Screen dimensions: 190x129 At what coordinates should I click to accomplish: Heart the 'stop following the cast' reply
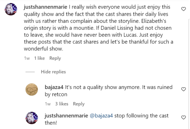(x=183, y=117)
